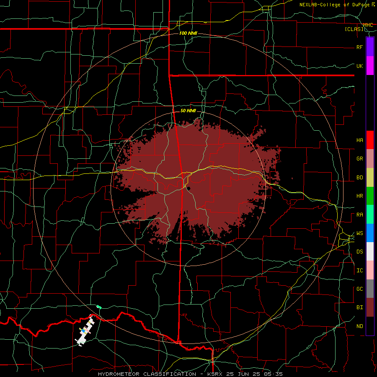Click the UK legend label
Screen dimensions: 377x377
359,66
